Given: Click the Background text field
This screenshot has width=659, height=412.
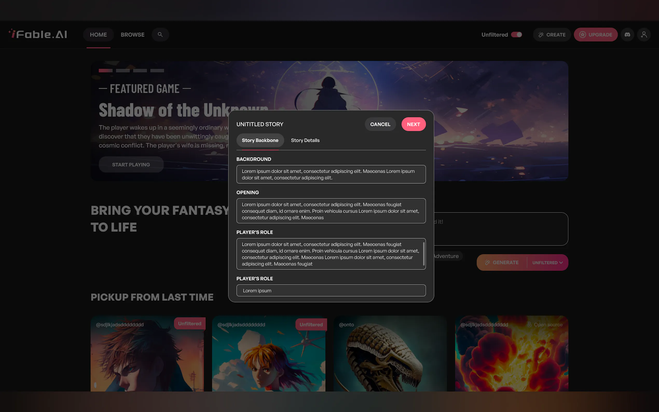Looking at the screenshot, I should pos(331,174).
